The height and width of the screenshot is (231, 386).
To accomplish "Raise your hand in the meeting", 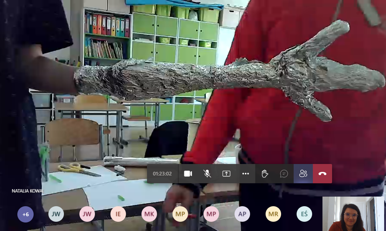I will click(x=265, y=174).
